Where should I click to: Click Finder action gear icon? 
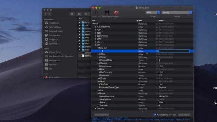[x=72, y=14]
